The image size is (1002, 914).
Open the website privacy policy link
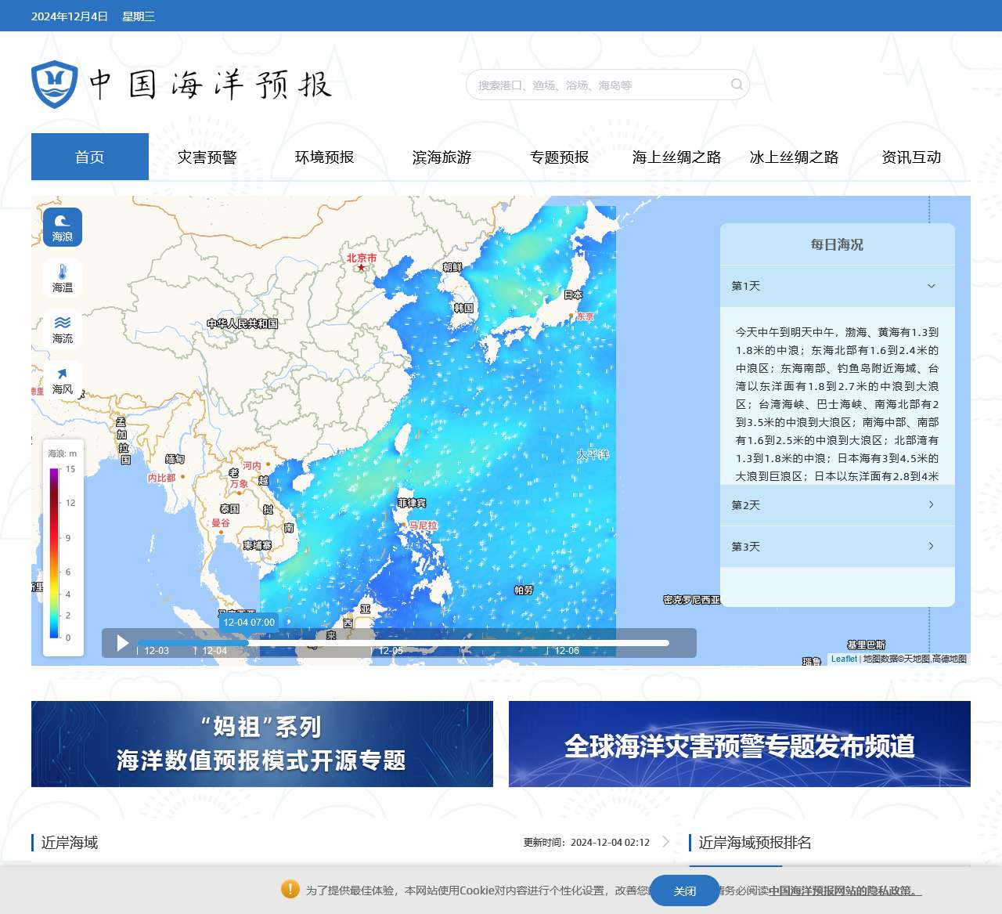pyautogui.click(x=844, y=891)
